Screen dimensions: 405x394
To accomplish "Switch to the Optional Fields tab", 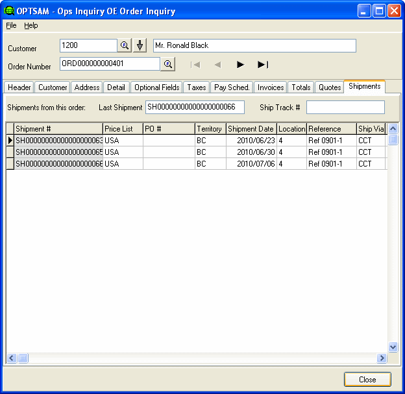I will pos(156,87).
